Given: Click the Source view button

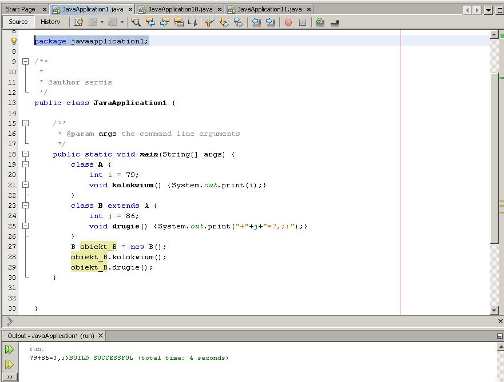Looking at the screenshot, I should (x=18, y=22).
